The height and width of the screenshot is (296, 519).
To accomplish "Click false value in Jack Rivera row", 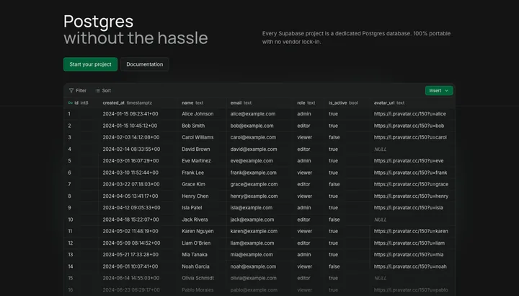I will coord(334,219).
